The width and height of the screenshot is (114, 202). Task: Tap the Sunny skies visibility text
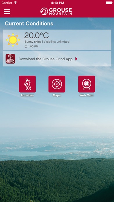pos(47,42)
